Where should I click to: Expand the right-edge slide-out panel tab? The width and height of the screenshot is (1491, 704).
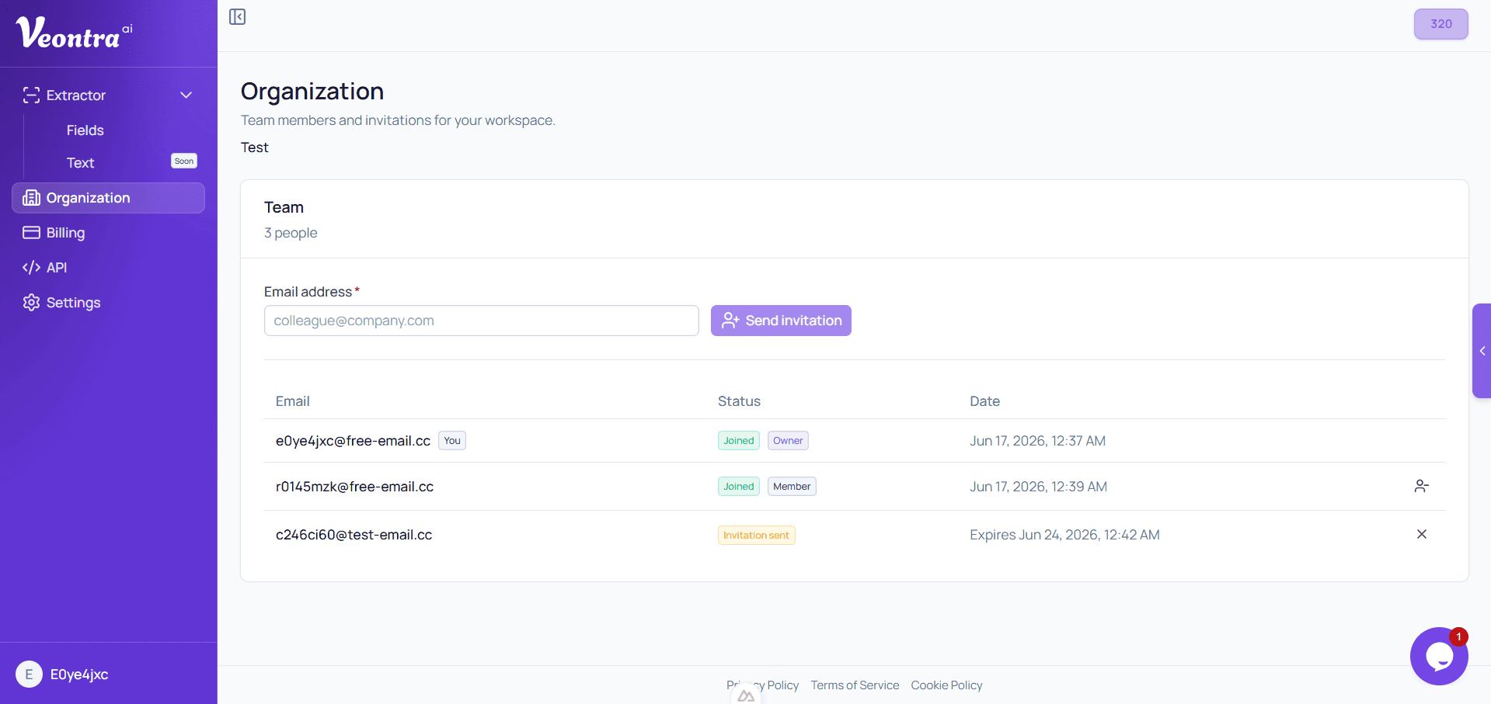[x=1482, y=351]
